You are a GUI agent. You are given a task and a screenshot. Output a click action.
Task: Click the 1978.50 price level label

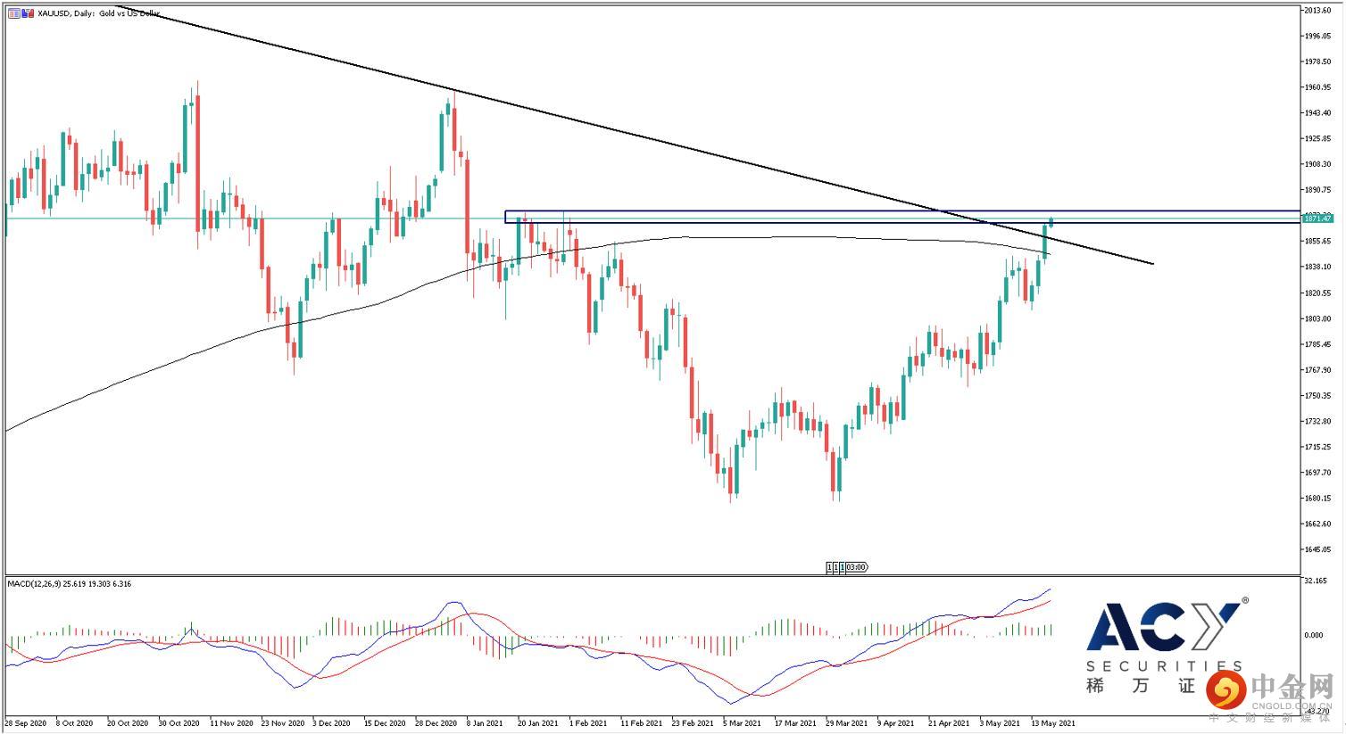(x=1318, y=62)
